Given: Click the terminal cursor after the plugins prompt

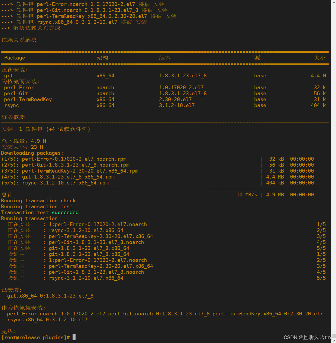Looking at the screenshot, I should click(74, 337).
